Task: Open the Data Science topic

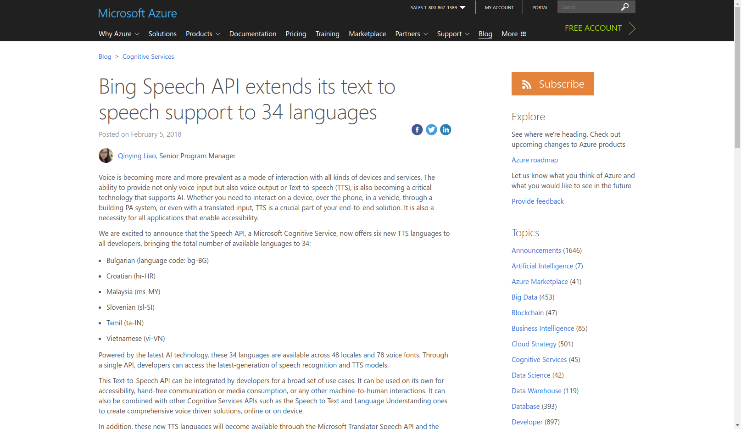Action: click(531, 375)
